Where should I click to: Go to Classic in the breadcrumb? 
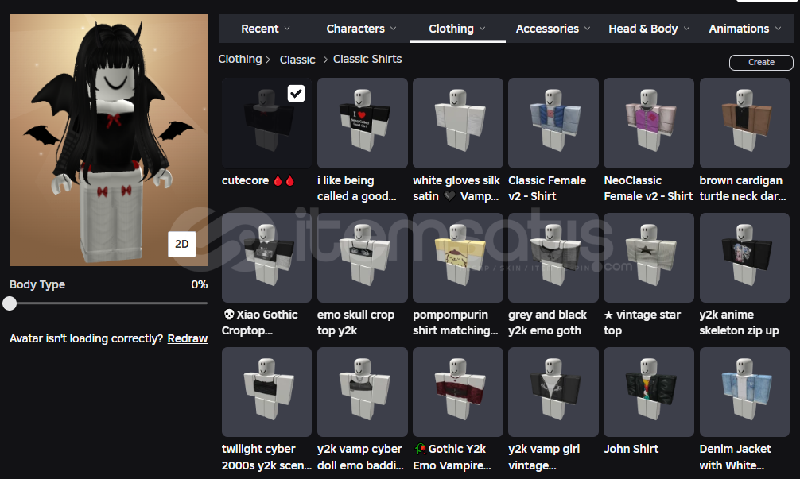pyautogui.click(x=297, y=60)
